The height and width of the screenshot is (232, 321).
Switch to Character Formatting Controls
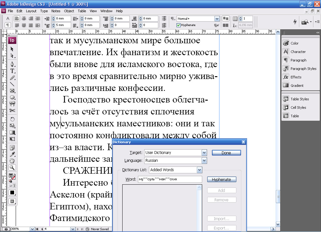pos(8,18)
